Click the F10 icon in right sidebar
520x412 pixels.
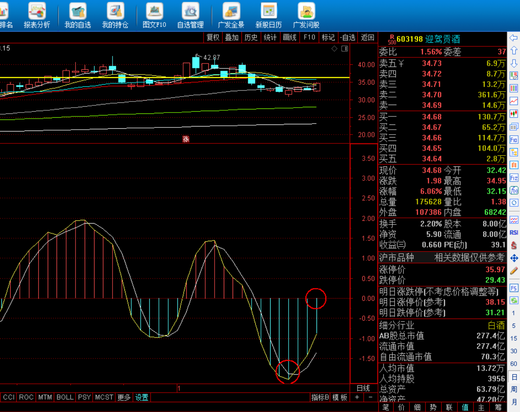pos(514,139)
